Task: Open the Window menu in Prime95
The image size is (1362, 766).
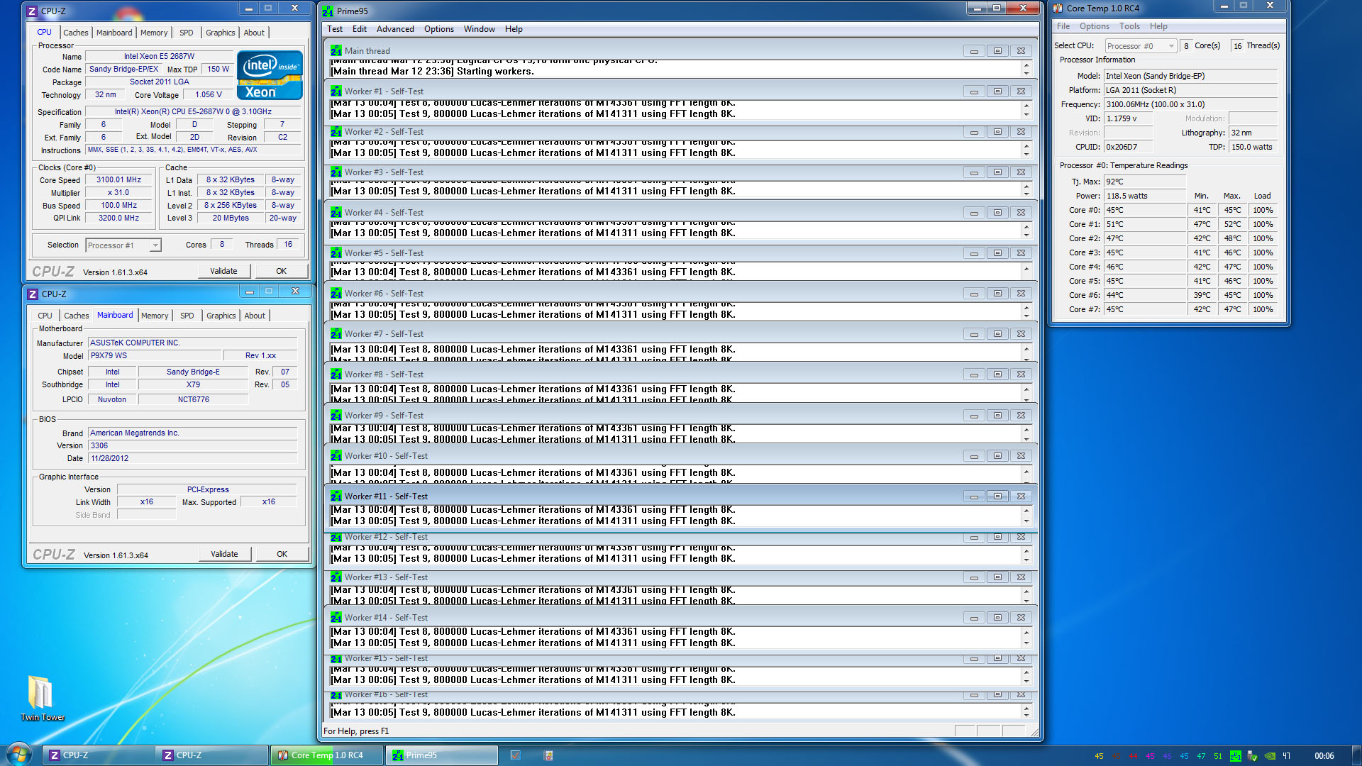Action: [x=480, y=29]
